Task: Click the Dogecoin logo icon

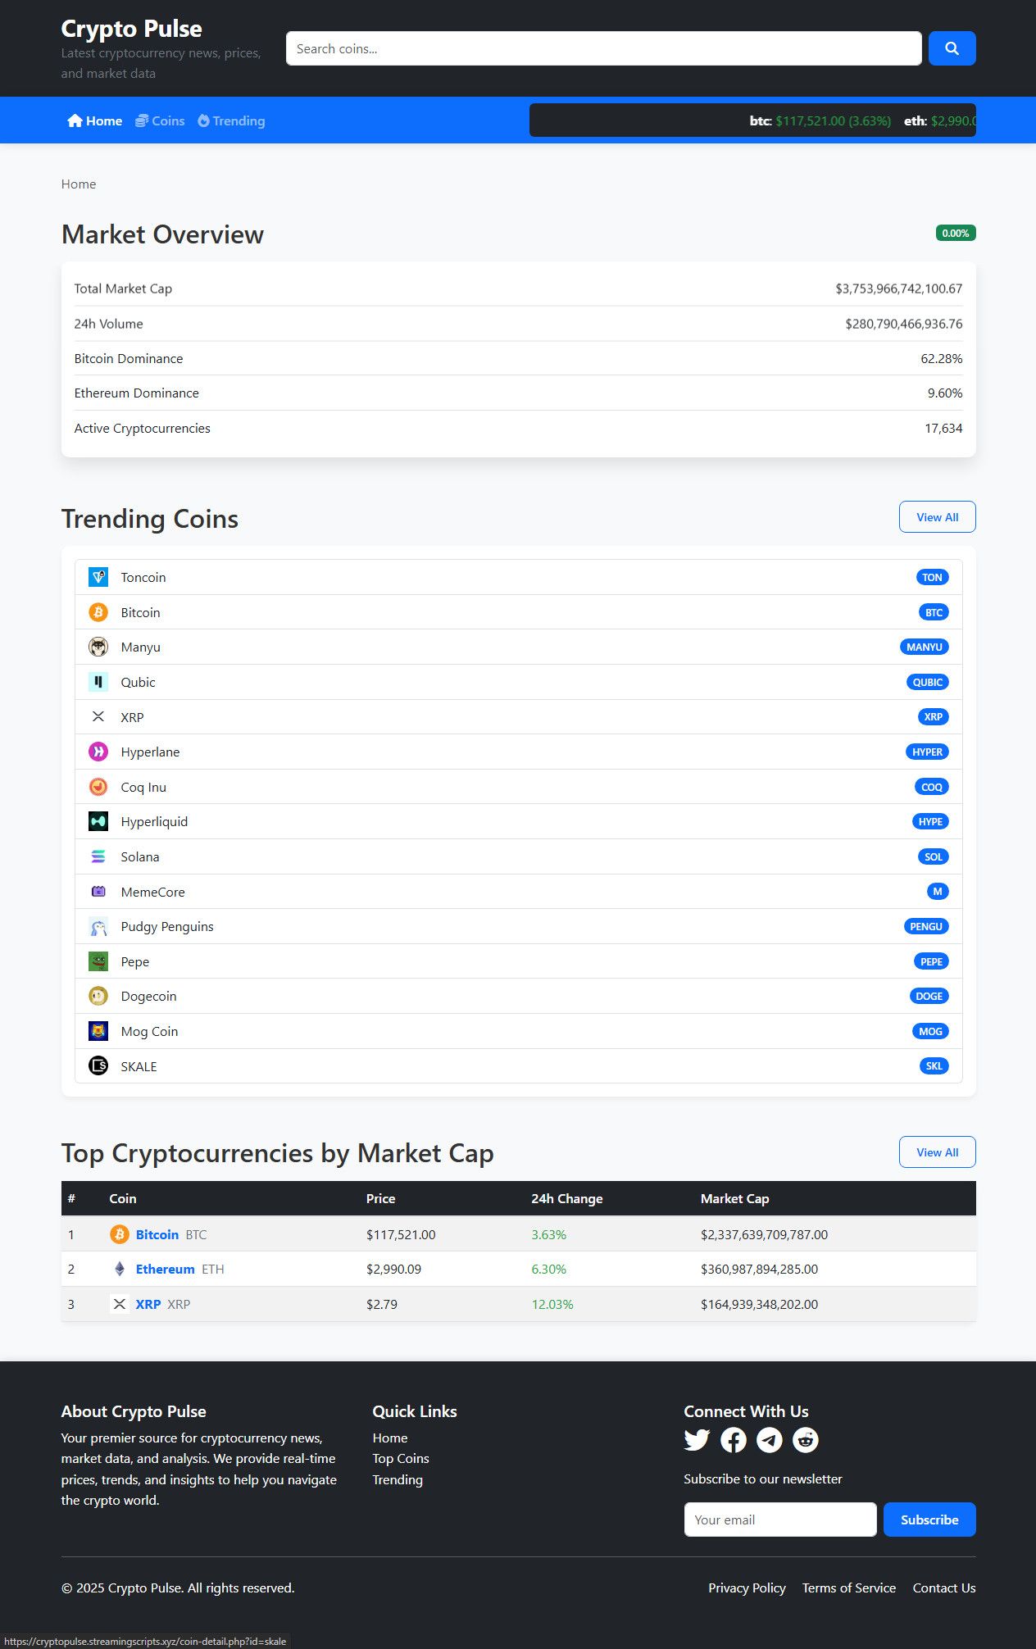Action: [x=98, y=996]
